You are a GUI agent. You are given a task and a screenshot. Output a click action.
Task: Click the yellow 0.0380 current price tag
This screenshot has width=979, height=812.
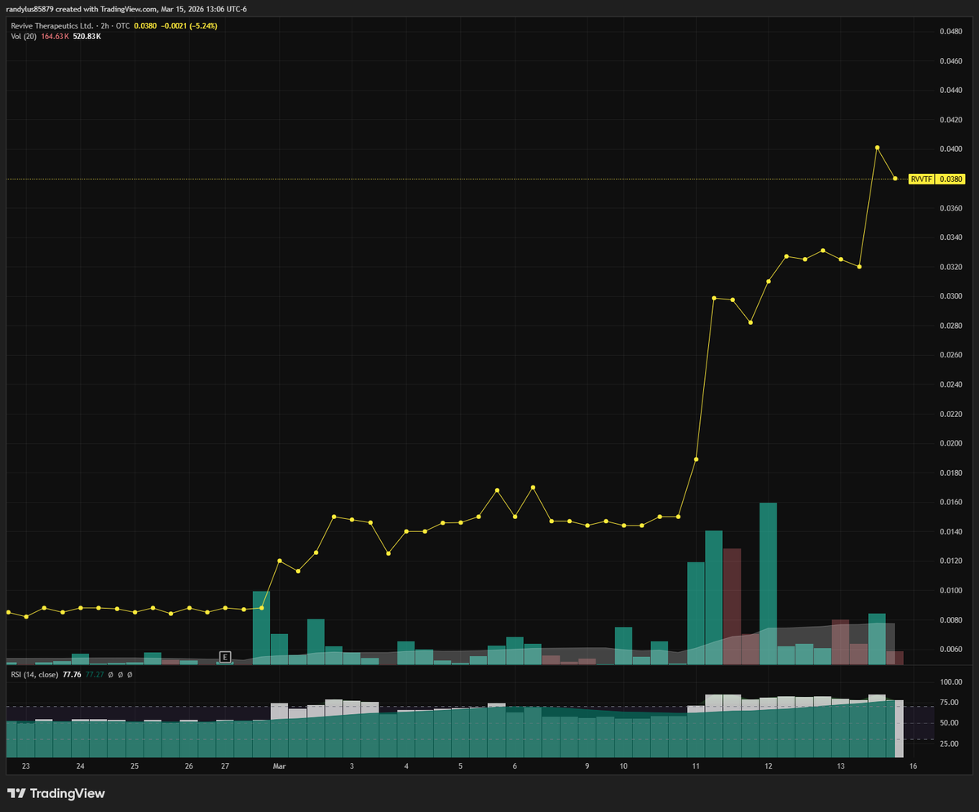[950, 179]
